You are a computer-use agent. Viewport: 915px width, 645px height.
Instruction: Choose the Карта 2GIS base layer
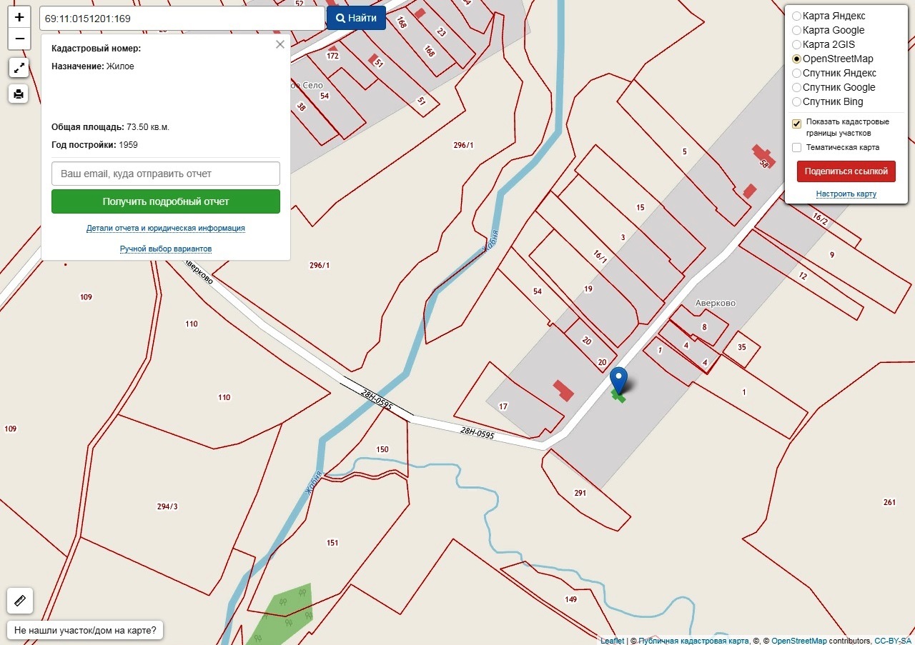click(x=796, y=44)
